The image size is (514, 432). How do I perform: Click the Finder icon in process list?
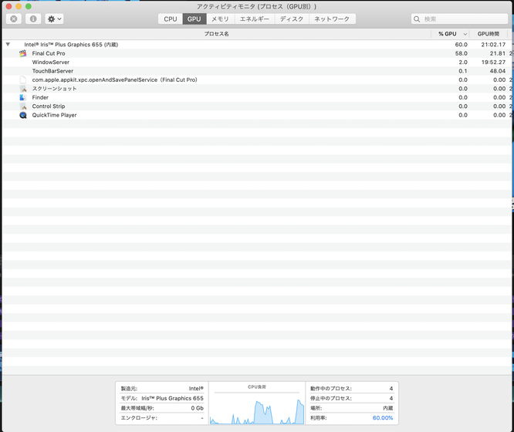tap(22, 97)
